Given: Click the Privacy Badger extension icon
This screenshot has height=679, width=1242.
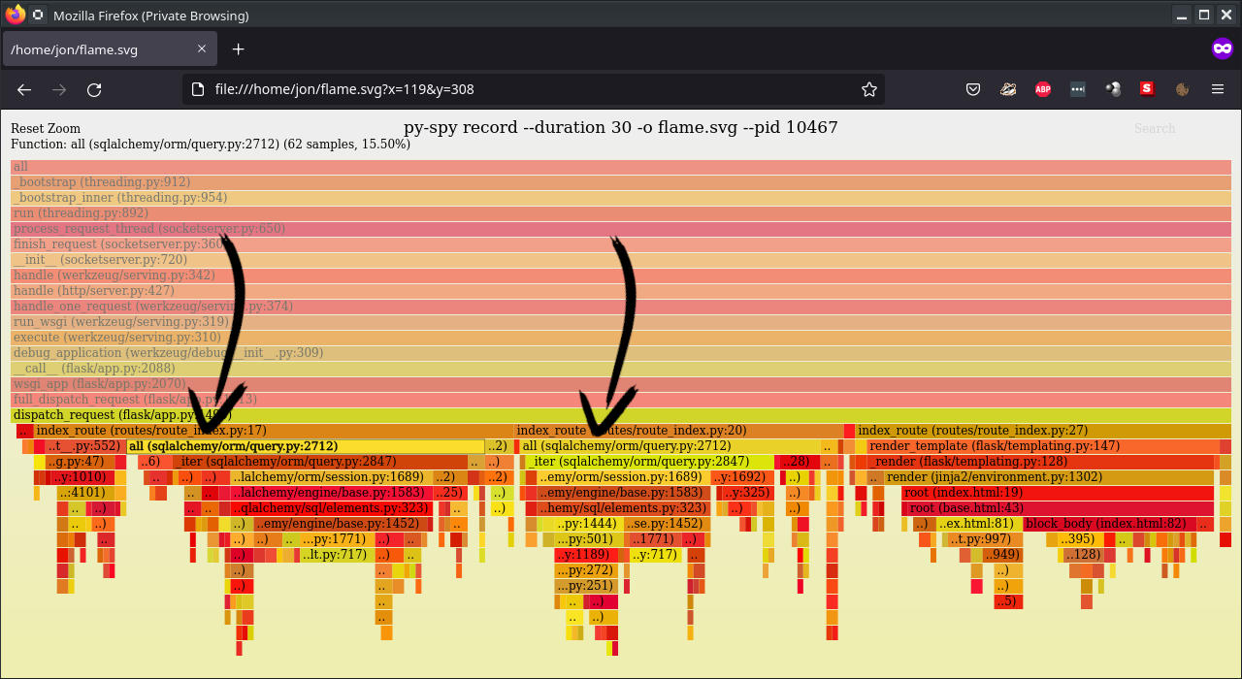Looking at the screenshot, I should [x=1008, y=89].
